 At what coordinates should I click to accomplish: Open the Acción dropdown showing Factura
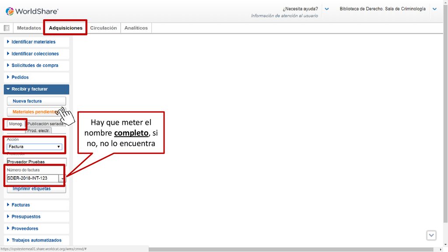[x=35, y=147]
